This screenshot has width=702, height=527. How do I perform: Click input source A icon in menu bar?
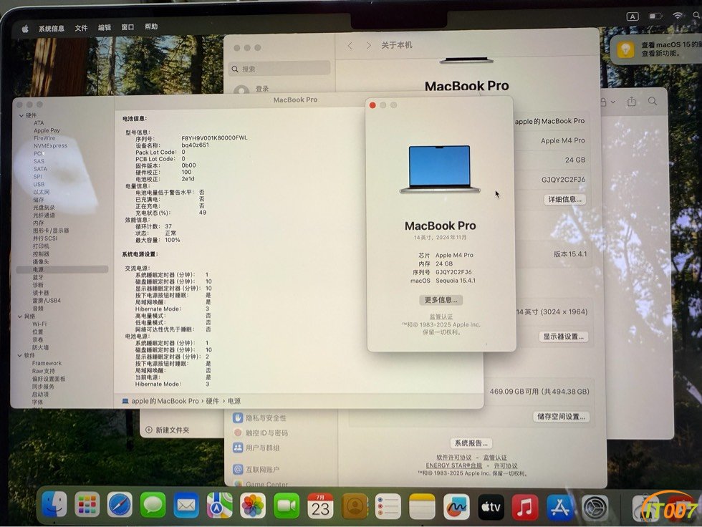tap(632, 16)
